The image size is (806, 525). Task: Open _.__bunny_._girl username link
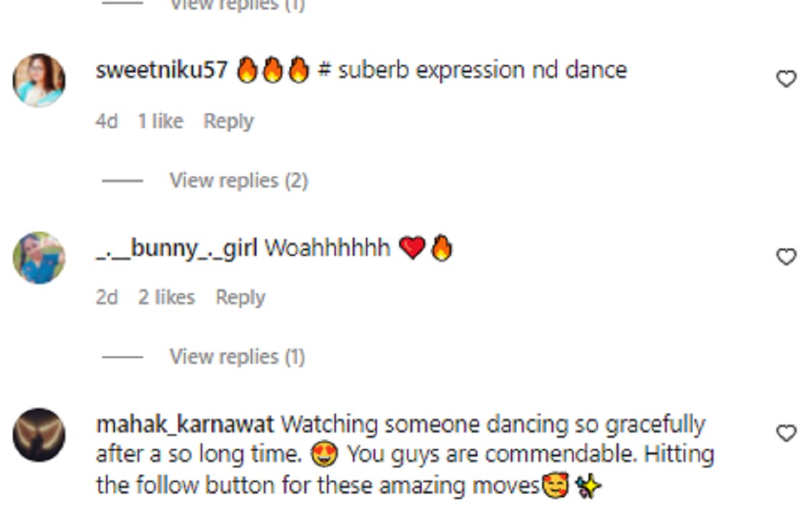[177, 248]
